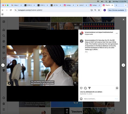The height and width of the screenshot is (114, 128).
Task: Open the Original audio link
Action: [89, 34]
